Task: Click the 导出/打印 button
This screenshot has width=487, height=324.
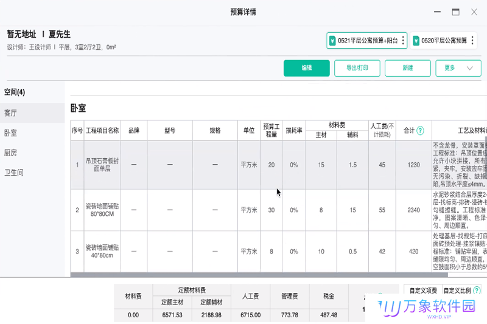Action: tap(357, 68)
